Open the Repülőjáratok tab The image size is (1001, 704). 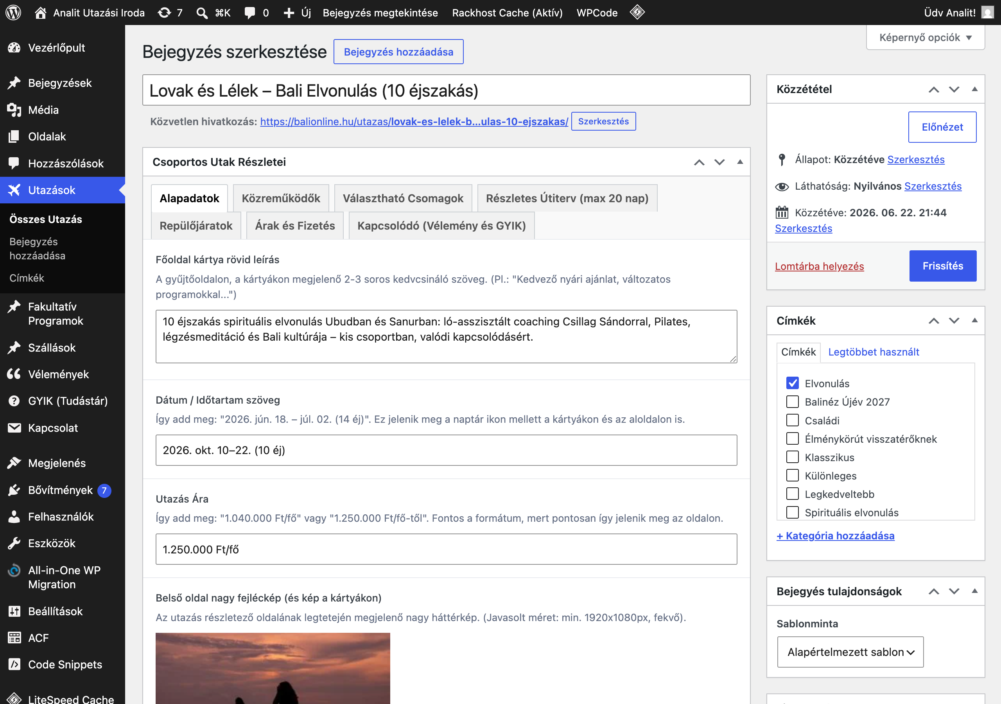coord(196,226)
